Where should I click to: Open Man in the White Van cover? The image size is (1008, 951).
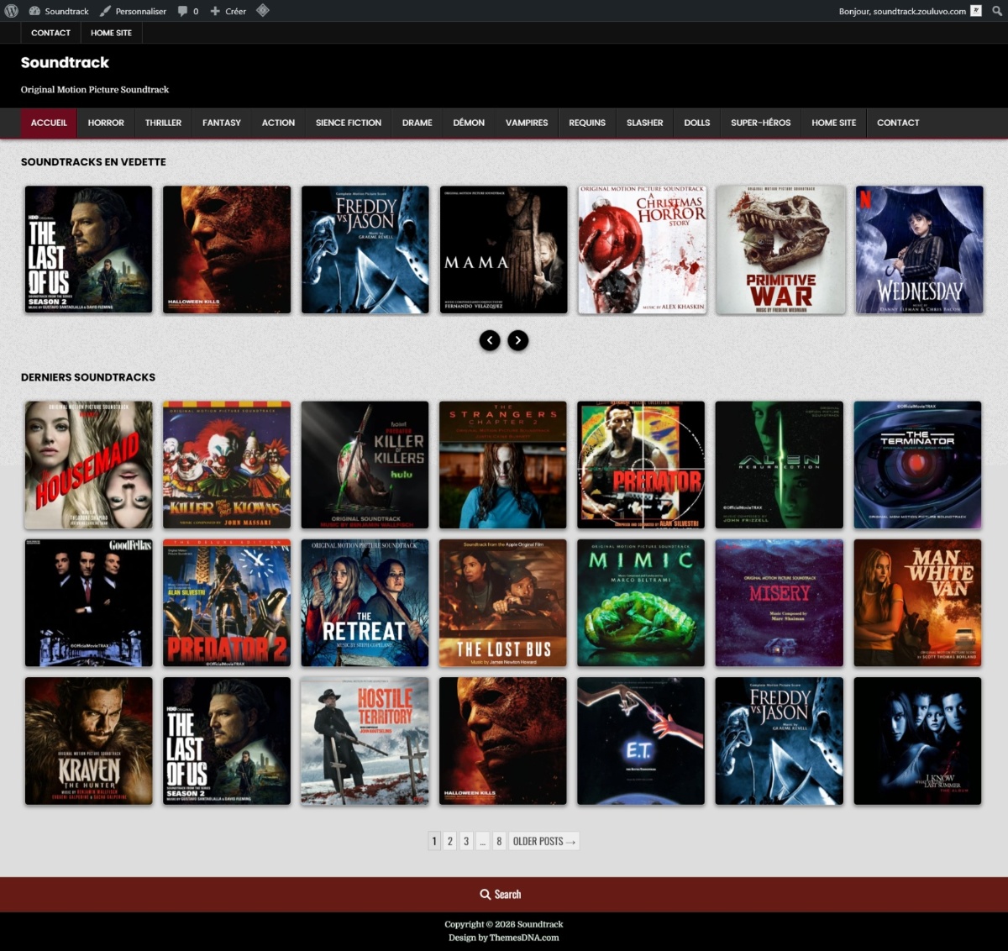[917, 603]
